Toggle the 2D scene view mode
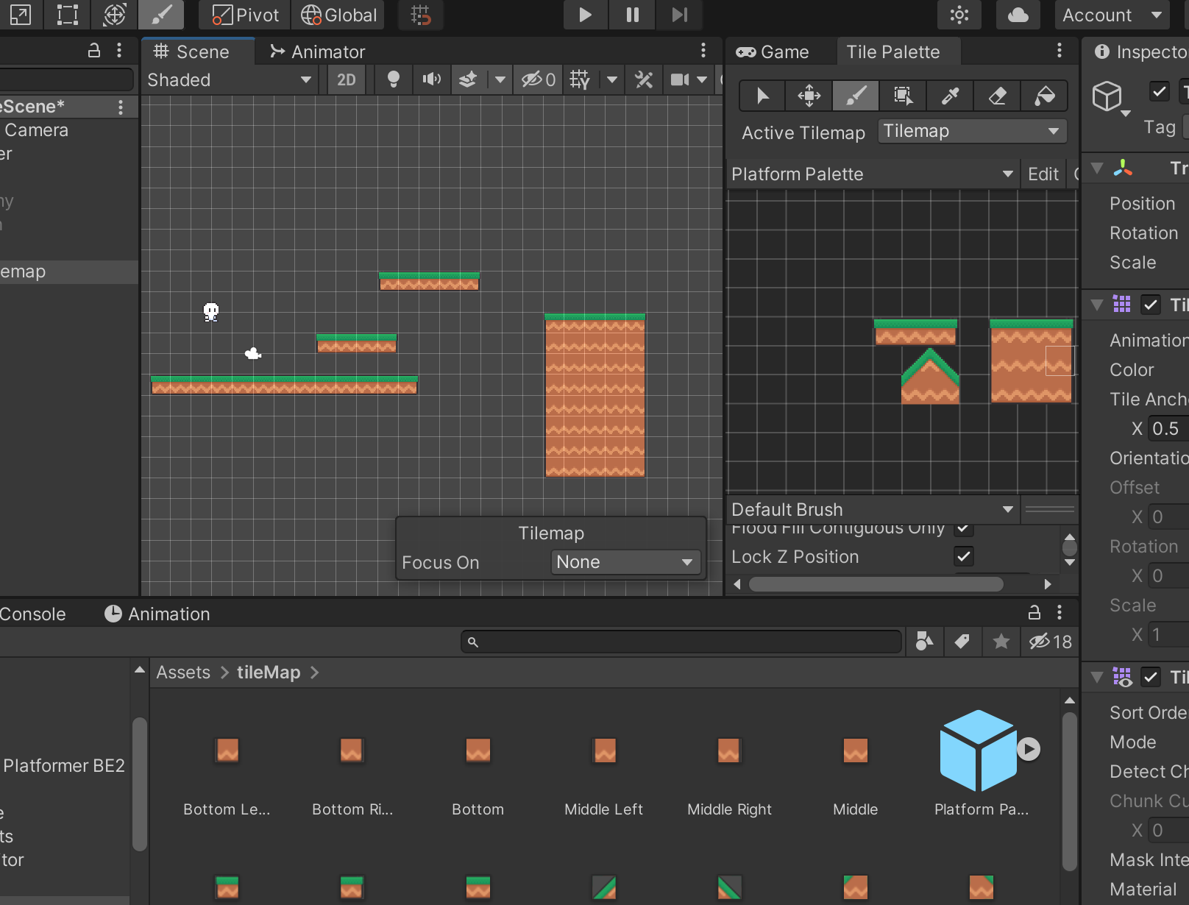The image size is (1189, 905). [347, 79]
